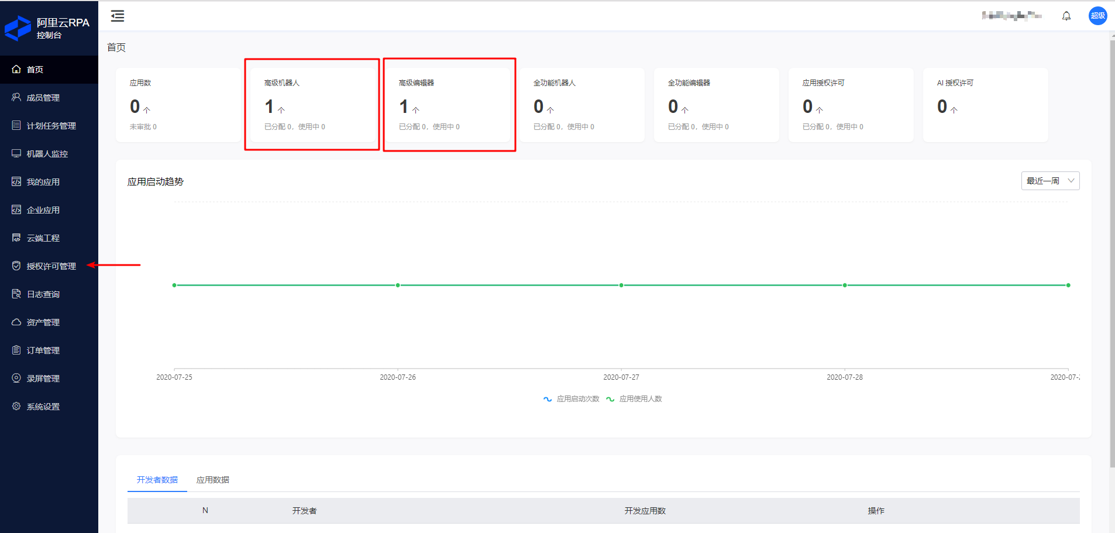The image size is (1115, 533).
Task: Click the 首页 breadcrumb title
Action: tap(116, 47)
